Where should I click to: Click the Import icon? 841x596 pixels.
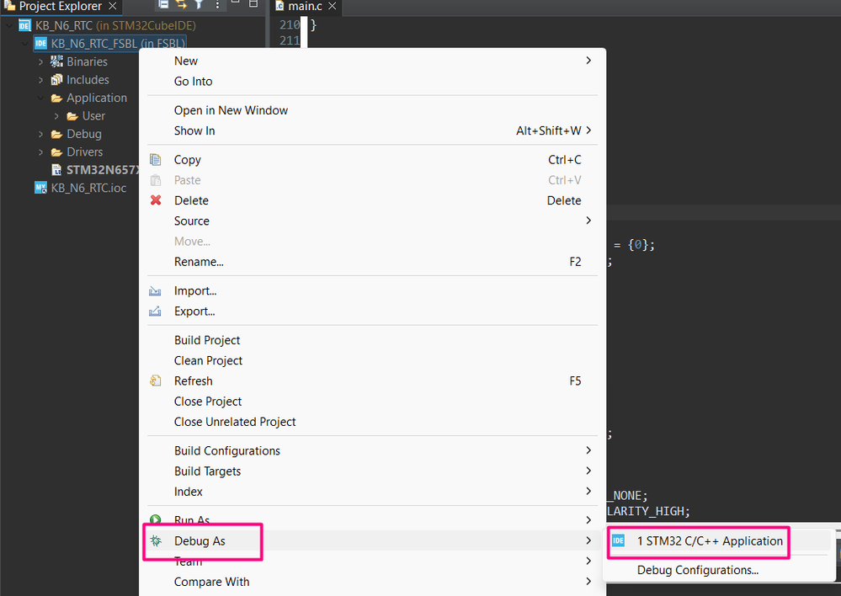point(155,290)
